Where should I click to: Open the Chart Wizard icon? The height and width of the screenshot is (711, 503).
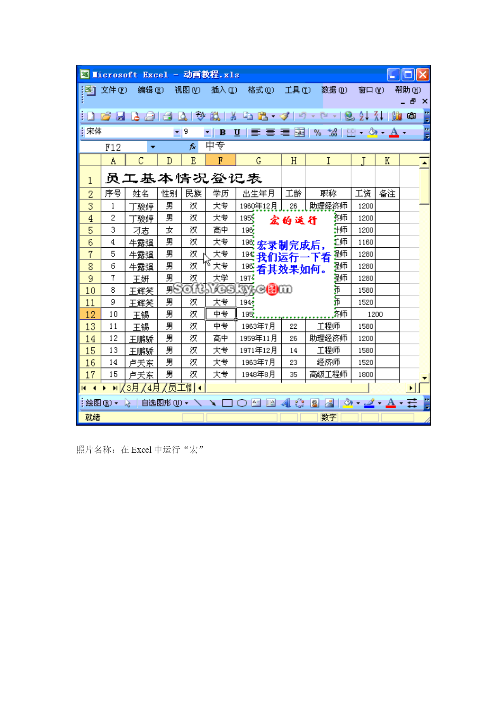click(x=396, y=116)
